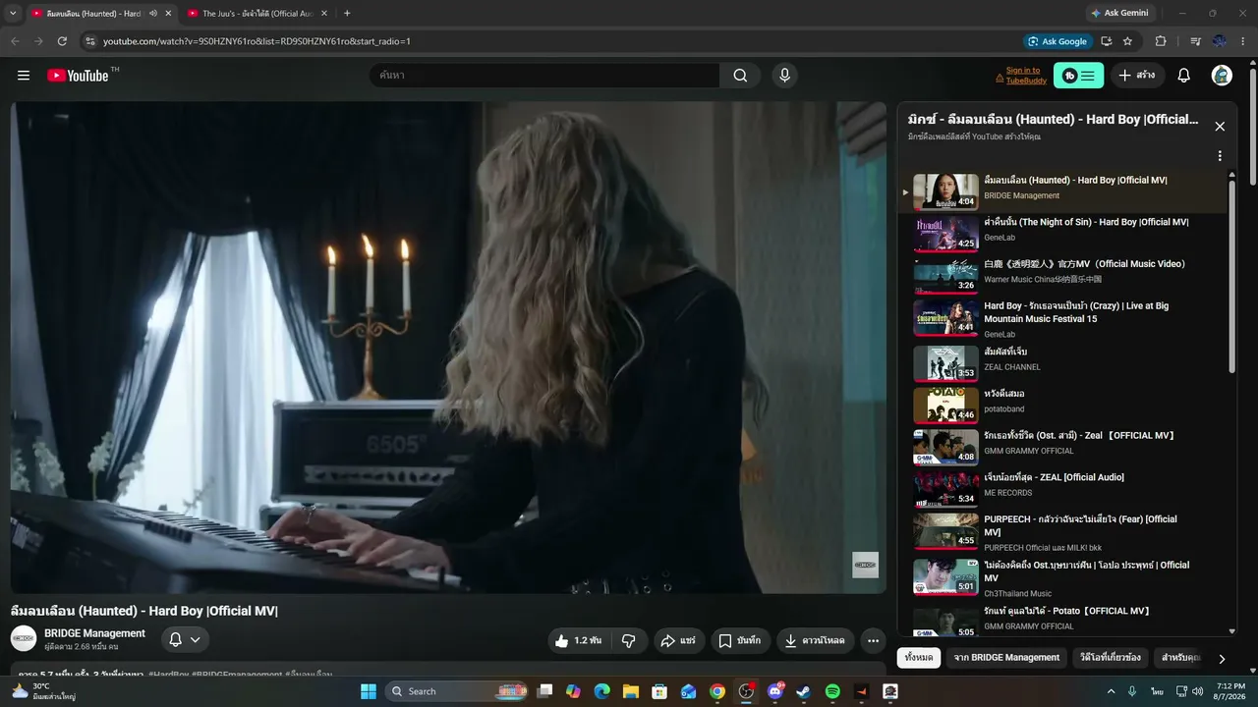Open Chrome media controls icon
The width and height of the screenshot is (1258, 707).
(x=1195, y=41)
